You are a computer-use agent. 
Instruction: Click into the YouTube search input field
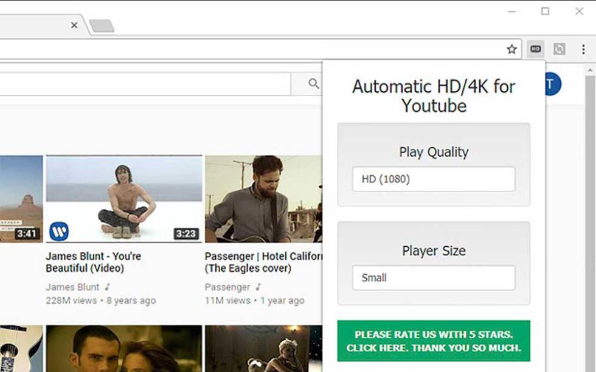coord(145,84)
